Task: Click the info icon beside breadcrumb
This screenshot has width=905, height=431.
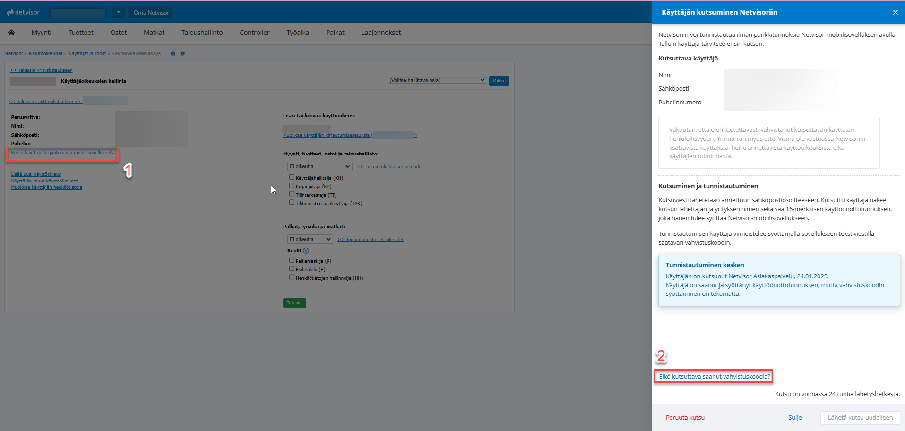Action: click(x=182, y=53)
